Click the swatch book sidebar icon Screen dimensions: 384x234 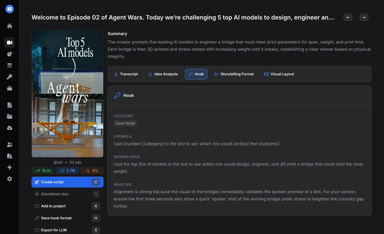10,156
